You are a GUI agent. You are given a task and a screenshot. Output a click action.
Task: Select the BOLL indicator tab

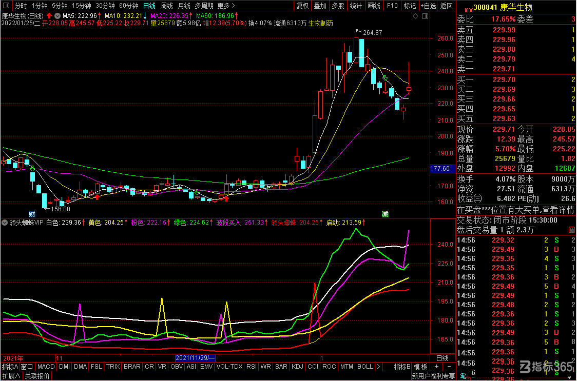[365, 367]
